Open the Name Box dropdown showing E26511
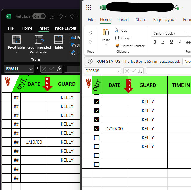 tap(31, 69)
